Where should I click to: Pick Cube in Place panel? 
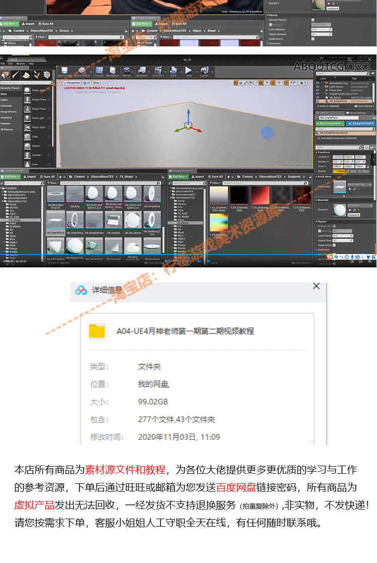pyautogui.click(x=37, y=137)
